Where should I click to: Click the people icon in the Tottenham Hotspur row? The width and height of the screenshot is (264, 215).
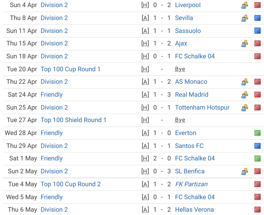[x=244, y=107]
